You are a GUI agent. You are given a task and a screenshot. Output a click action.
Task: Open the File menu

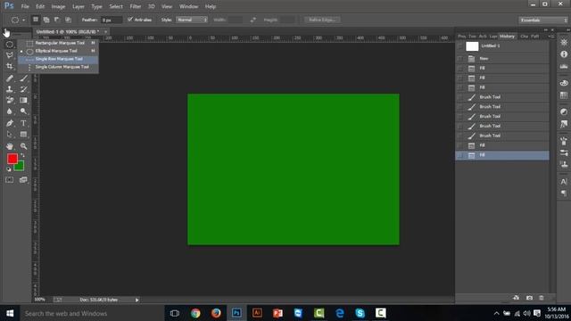pos(25,6)
